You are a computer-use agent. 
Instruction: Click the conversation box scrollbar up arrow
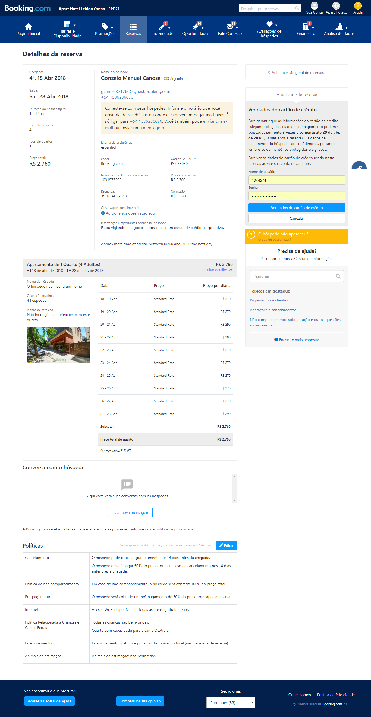235,477
